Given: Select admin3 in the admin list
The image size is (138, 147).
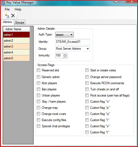Looking at the screenshot, I should click(16, 47).
